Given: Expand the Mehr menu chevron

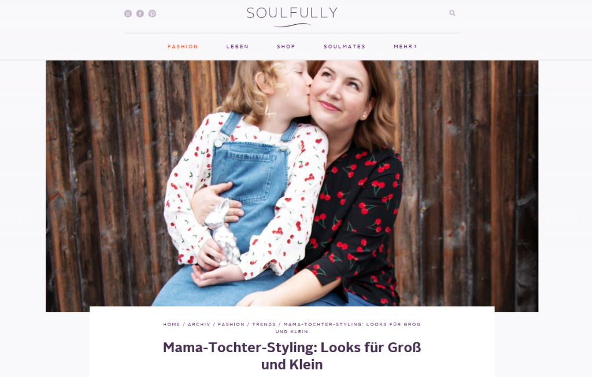Looking at the screenshot, I should 416,46.
